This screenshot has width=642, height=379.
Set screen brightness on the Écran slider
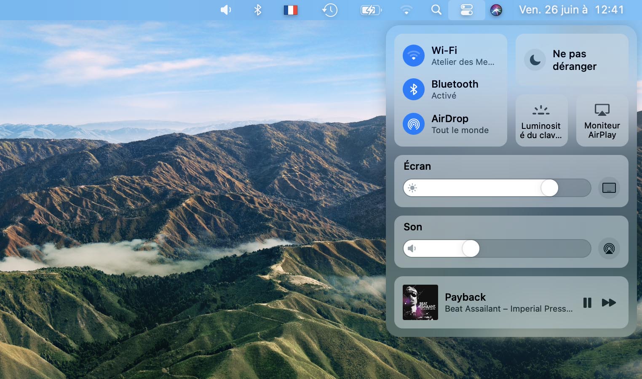(x=497, y=188)
